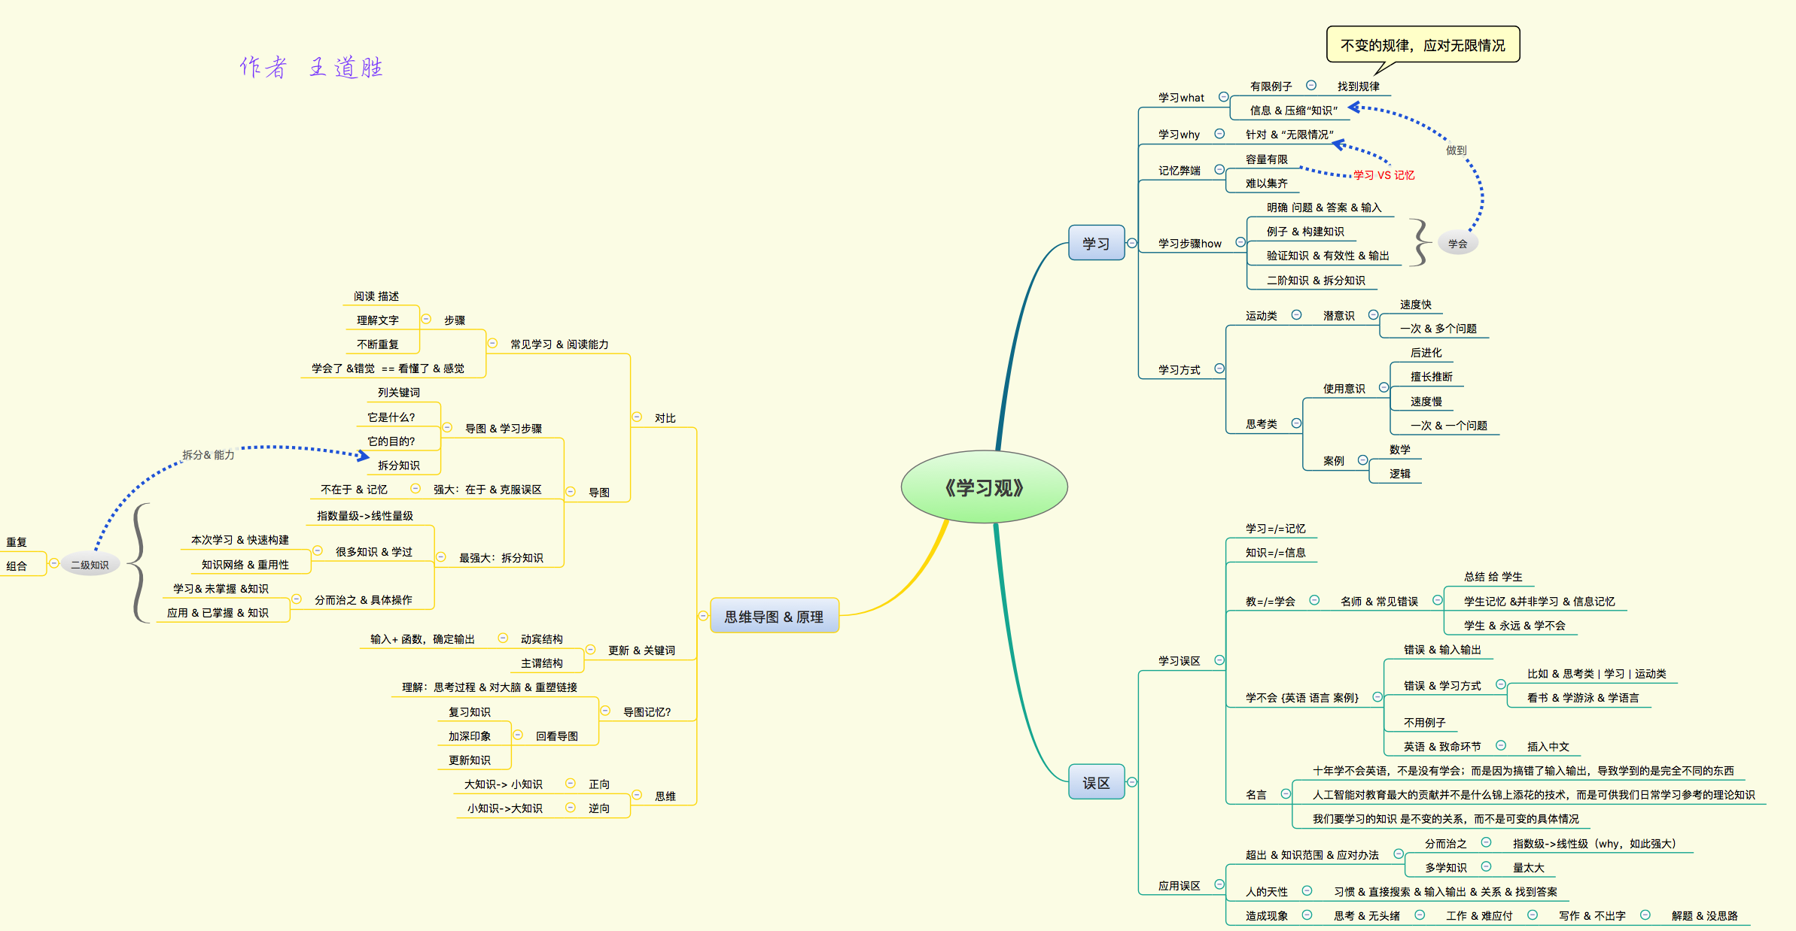Viewport: 1796px width, 931px height.
Task: Select the 有限例子 topic
Action: pos(1271,86)
